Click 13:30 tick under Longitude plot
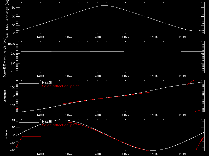The image size is (209, 156). (69, 115)
